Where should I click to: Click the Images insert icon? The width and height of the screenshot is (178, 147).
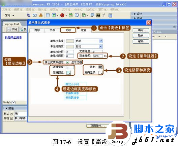[x=54, y=15]
